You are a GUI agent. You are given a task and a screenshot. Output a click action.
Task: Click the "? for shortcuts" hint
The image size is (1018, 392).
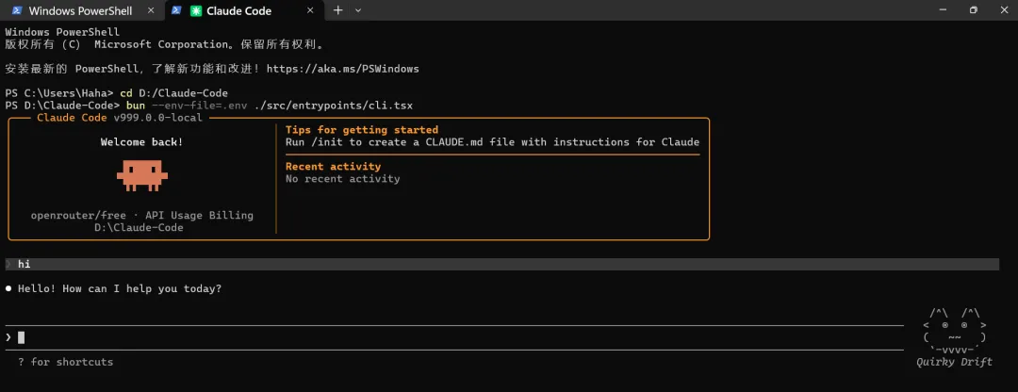(x=65, y=362)
